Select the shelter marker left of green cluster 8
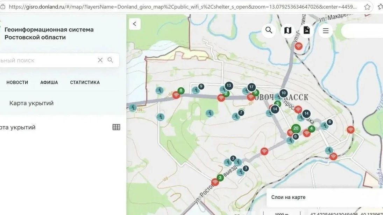383x215 pixels. (x=159, y=90)
